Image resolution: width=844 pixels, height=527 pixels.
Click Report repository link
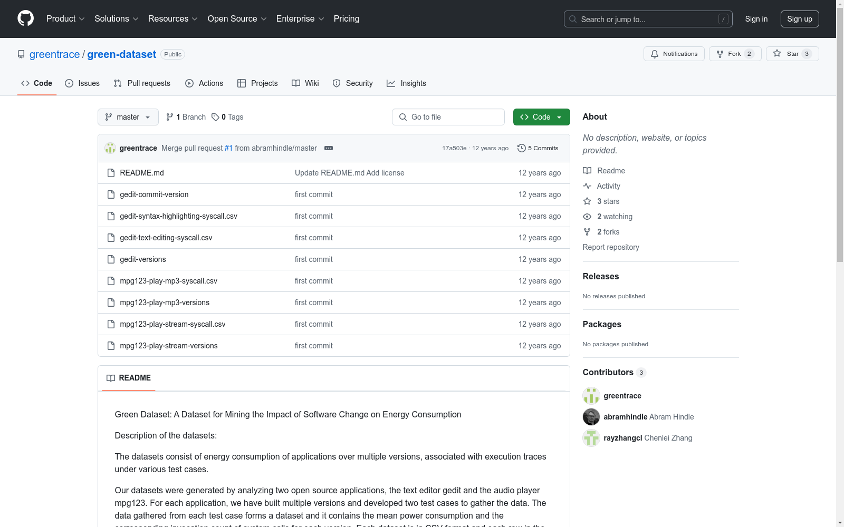(611, 247)
